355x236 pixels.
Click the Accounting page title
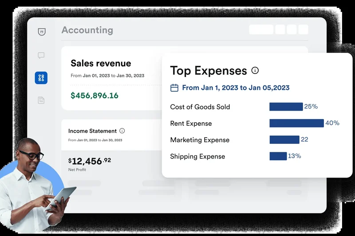point(87,30)
